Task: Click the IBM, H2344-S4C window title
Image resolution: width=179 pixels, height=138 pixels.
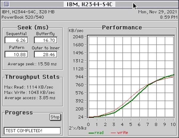Action: click(90, 4)
